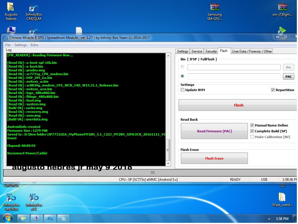Click second taskbar icon after Explorer

coord(37,218)
